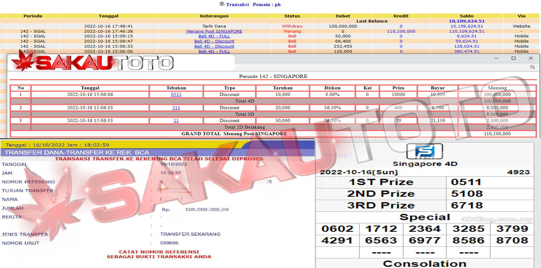Click the 3RD Prize number 6718

point(467,205)
